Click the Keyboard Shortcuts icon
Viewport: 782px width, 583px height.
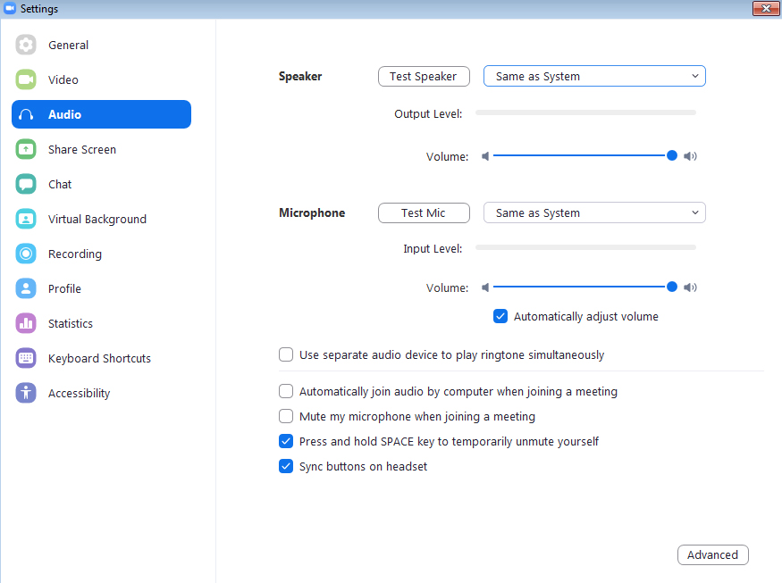25,358
